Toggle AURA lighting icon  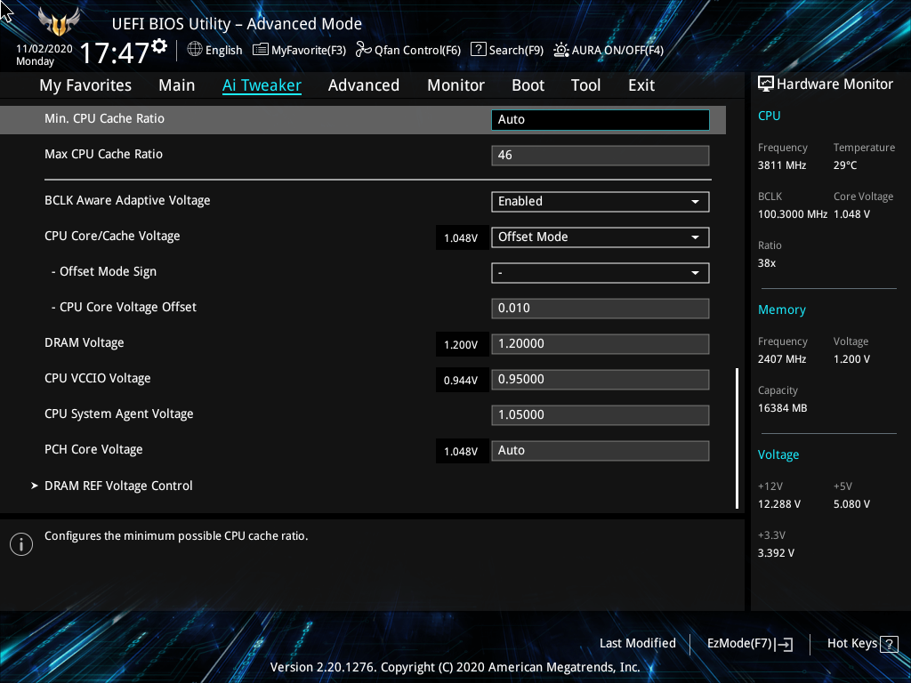560,50
